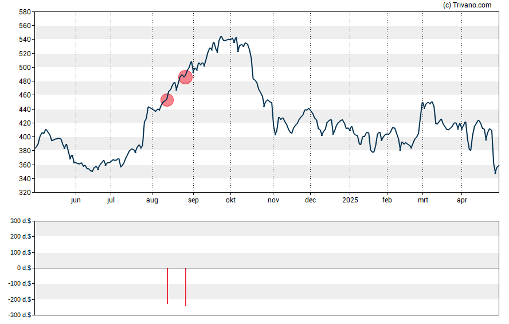Screen dimensions: 509x324
Task: Click the 'dec' month label
Action: click(x=310, y=200)
